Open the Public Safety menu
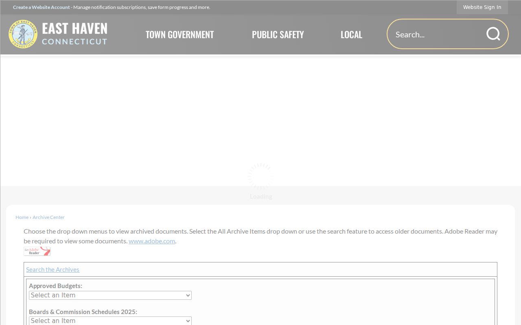The width and height of the screenshot is (521, 325). 278,35
